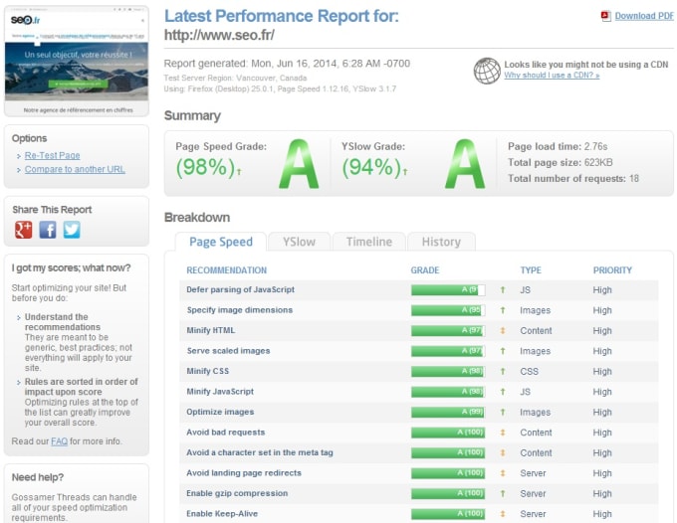Click the orange arrow in the Minify HTML row
This screenshot has height=523, width=677.
point(503,331)
